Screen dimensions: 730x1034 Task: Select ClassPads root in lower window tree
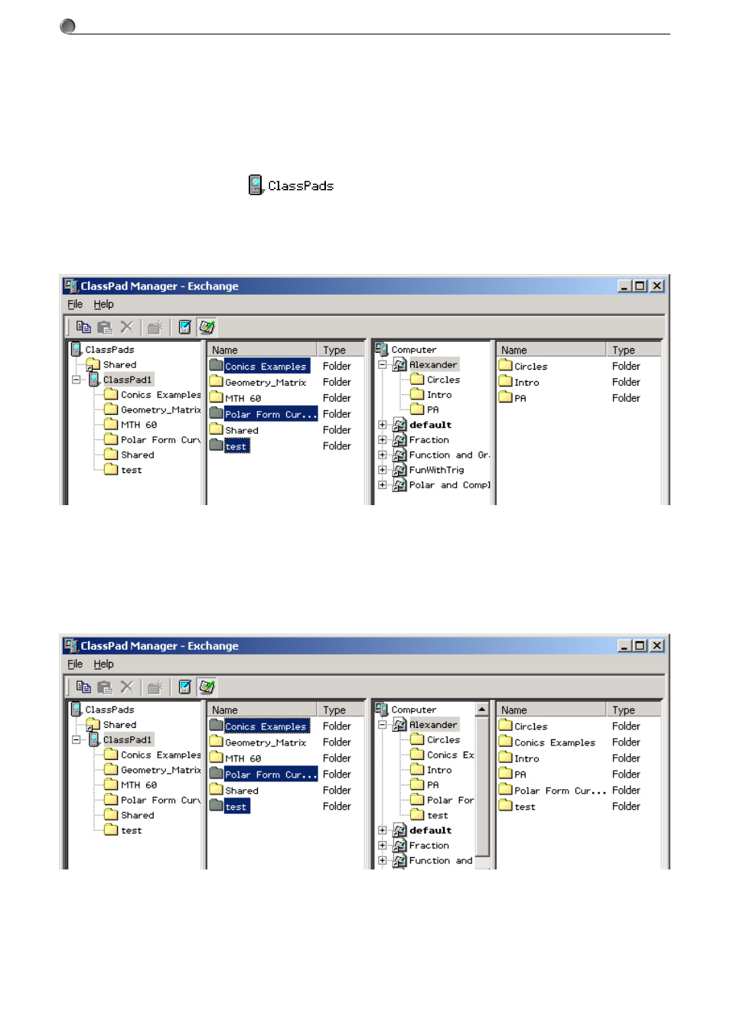pyautogui.click(x=109, y=709)
